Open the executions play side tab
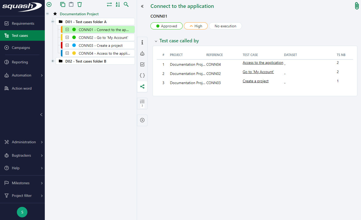The width and height of the screenshot is (361, 220). point(142,120)
